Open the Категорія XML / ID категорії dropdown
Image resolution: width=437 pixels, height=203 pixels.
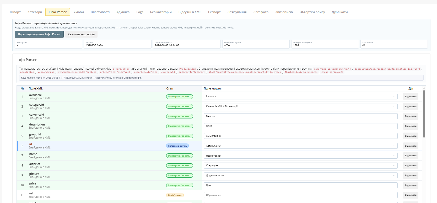[301, 106]
